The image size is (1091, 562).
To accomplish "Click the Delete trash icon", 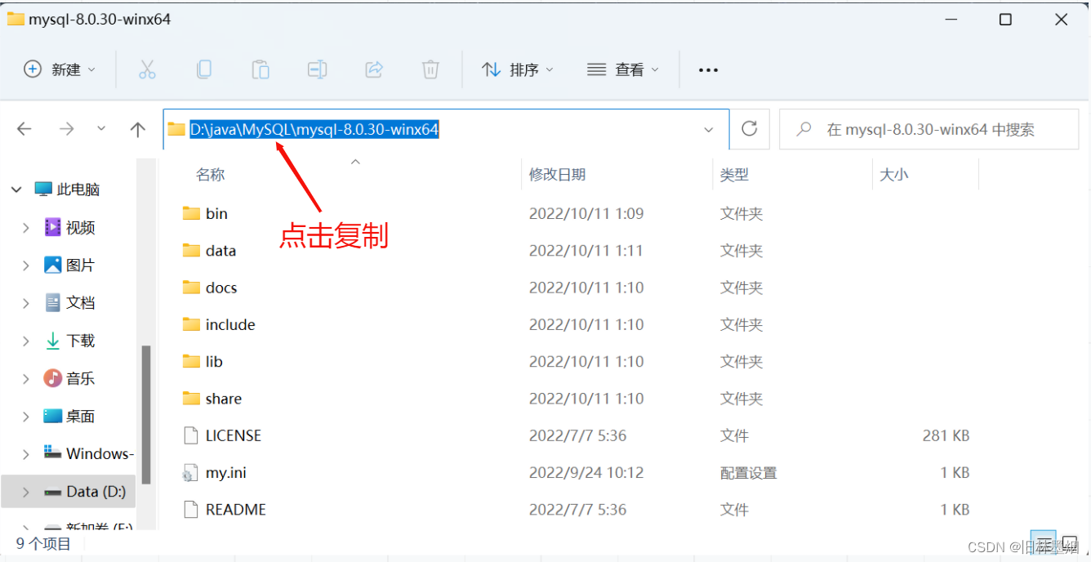I will [x=430, y=69].
